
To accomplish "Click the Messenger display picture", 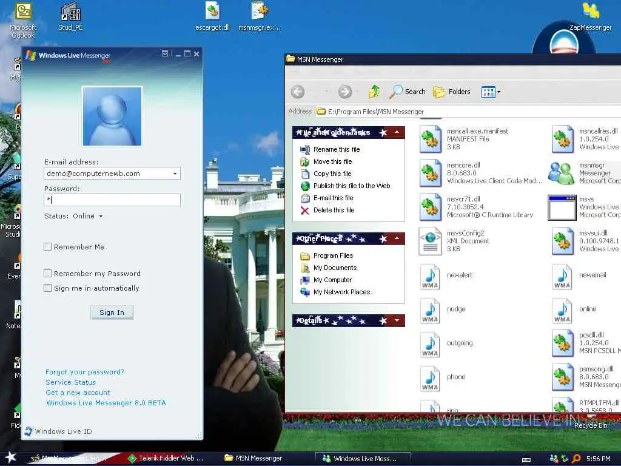I will 112,116.
